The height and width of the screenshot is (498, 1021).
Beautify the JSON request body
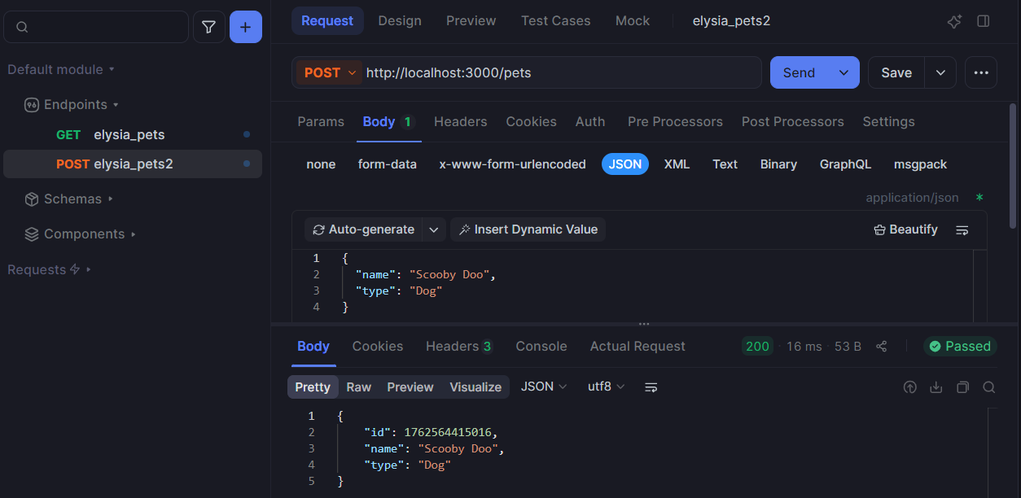point(905,229)
